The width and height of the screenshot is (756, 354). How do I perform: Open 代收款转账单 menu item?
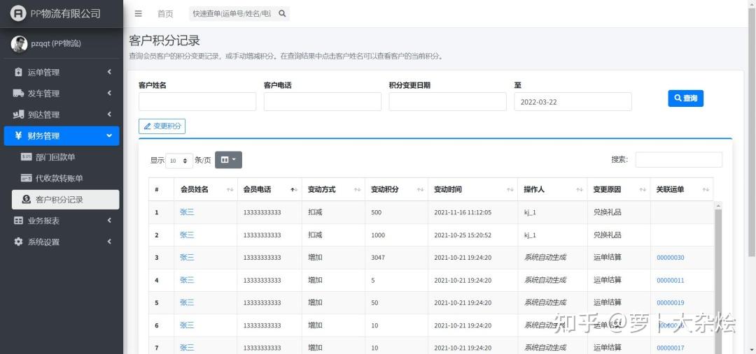pos(66,178)
